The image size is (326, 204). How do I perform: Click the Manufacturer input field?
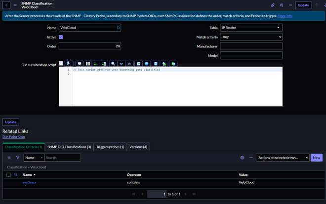[x=251, y=46]
